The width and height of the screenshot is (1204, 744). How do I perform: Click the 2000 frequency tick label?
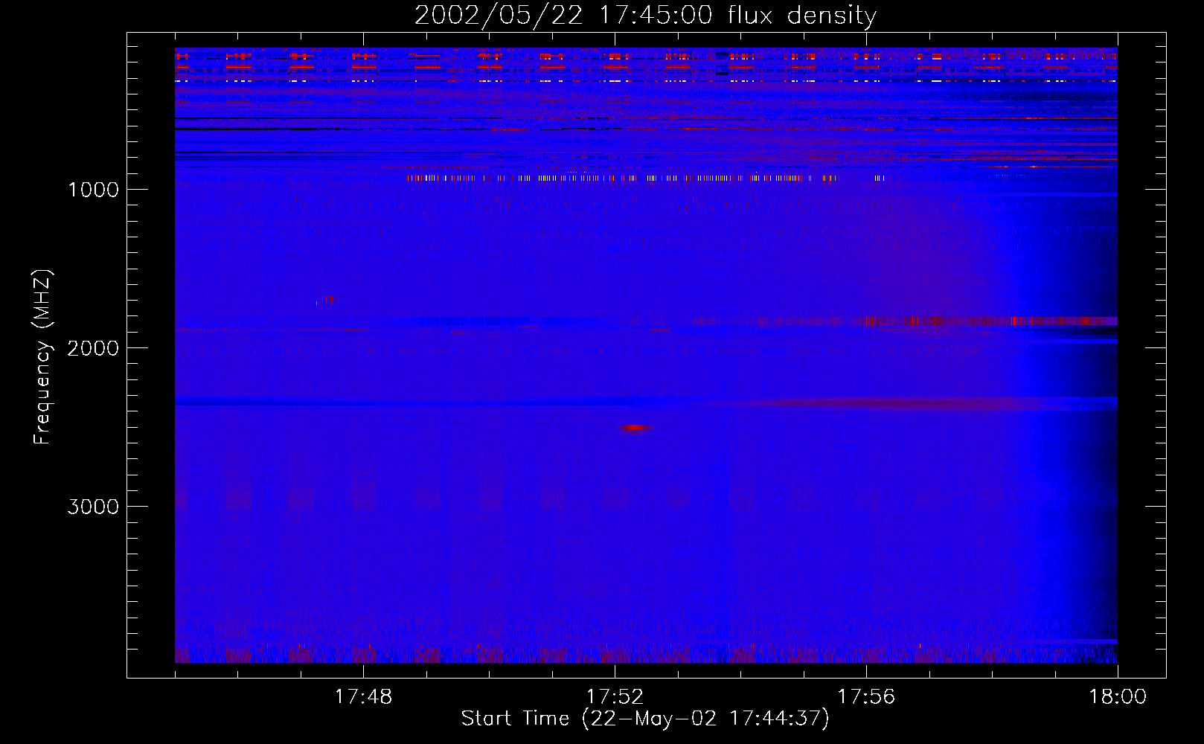tap(93, 348)
